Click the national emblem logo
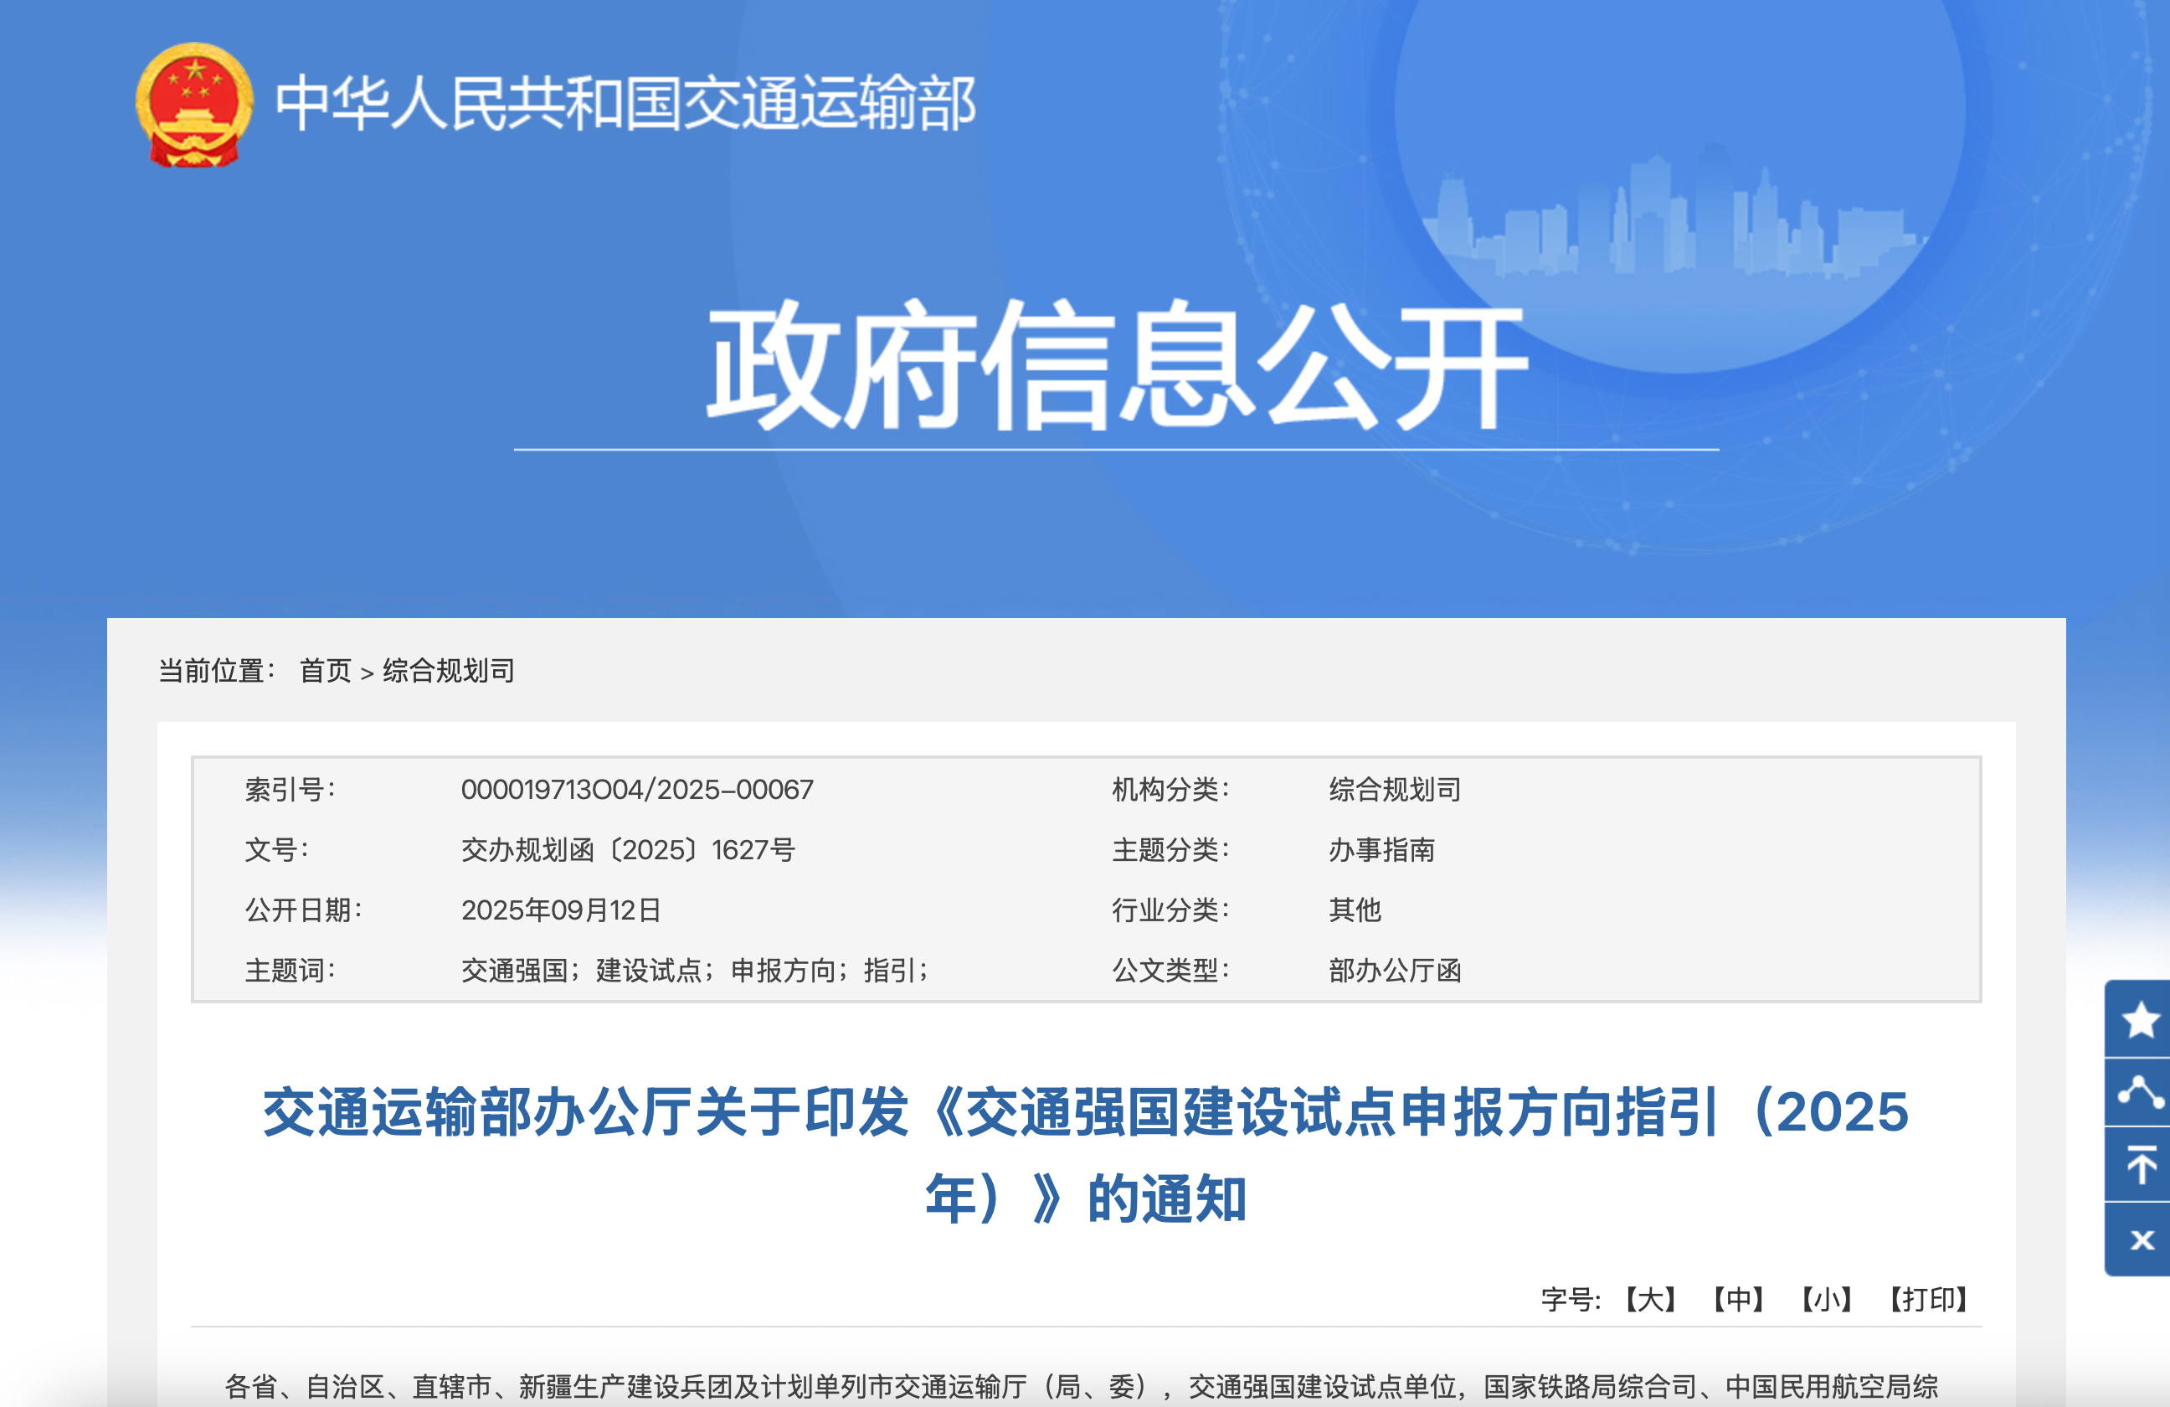 [194, 105]
